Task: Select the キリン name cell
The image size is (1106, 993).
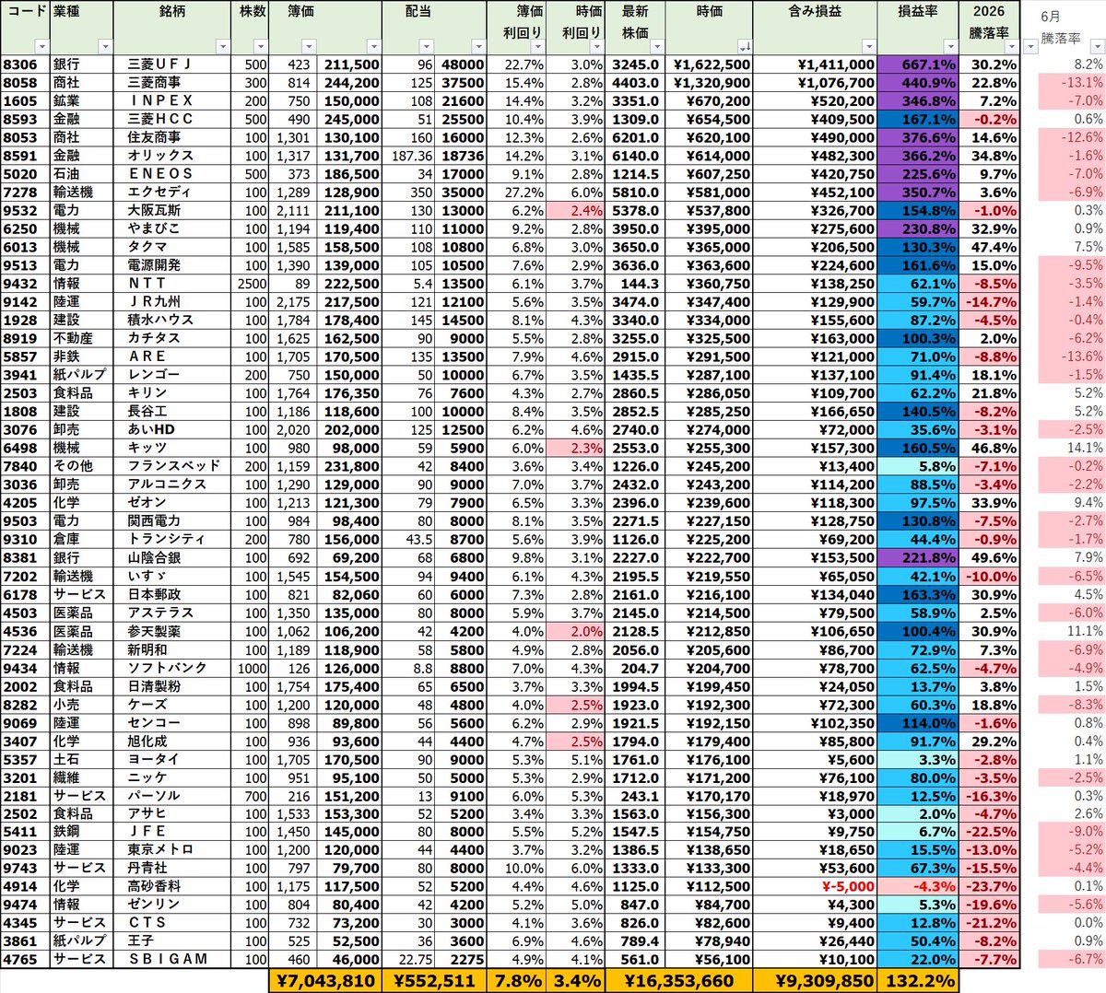Action: tap(171, 393)
